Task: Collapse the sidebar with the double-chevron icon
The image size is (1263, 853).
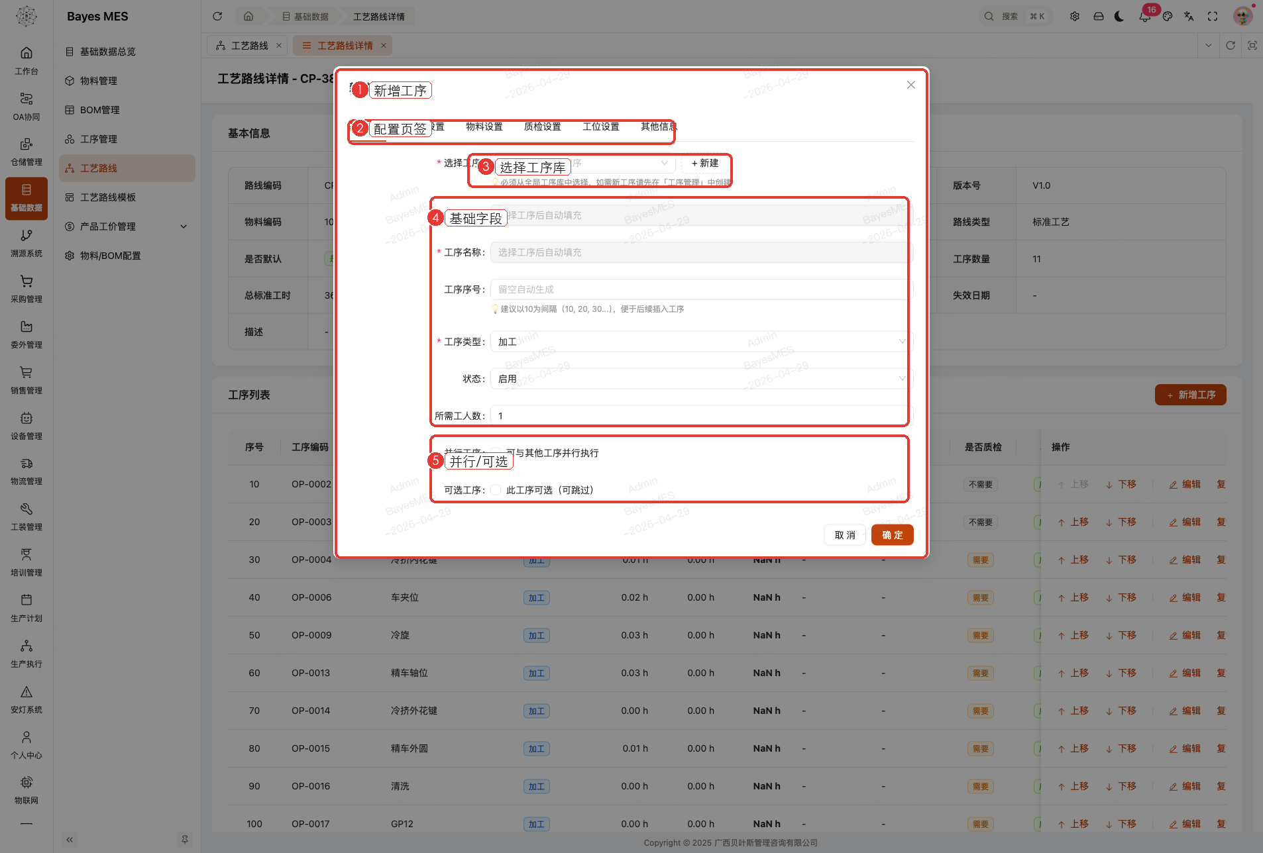Action: 70,840
